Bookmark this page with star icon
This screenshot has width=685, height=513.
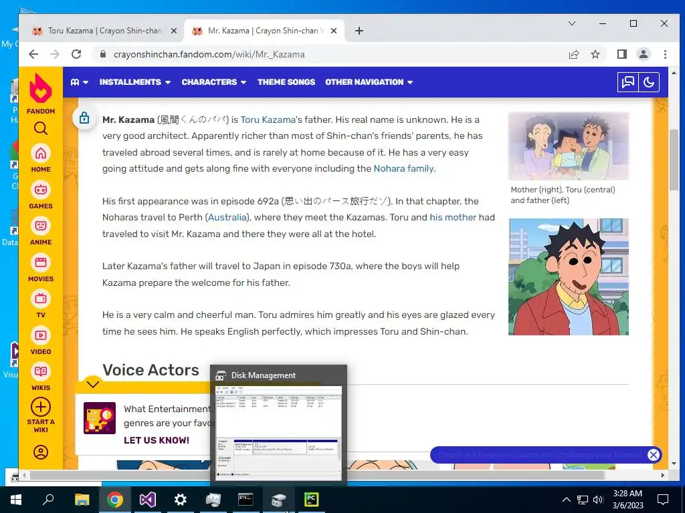point(595,54)
